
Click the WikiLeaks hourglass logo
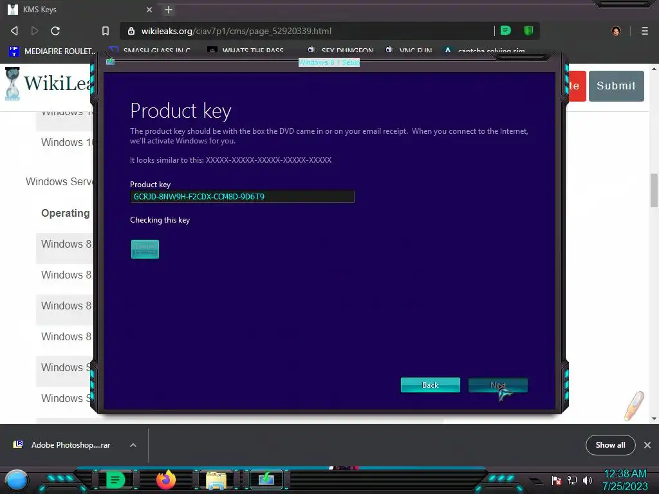point(12,84)
